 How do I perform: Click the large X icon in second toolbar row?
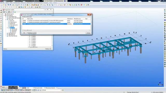pos(40,7)
